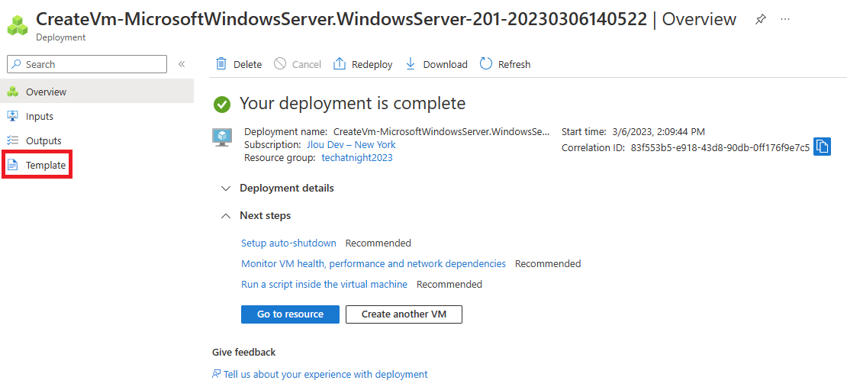
Task: Click the Redeploy upload icon
Action: 340,64
